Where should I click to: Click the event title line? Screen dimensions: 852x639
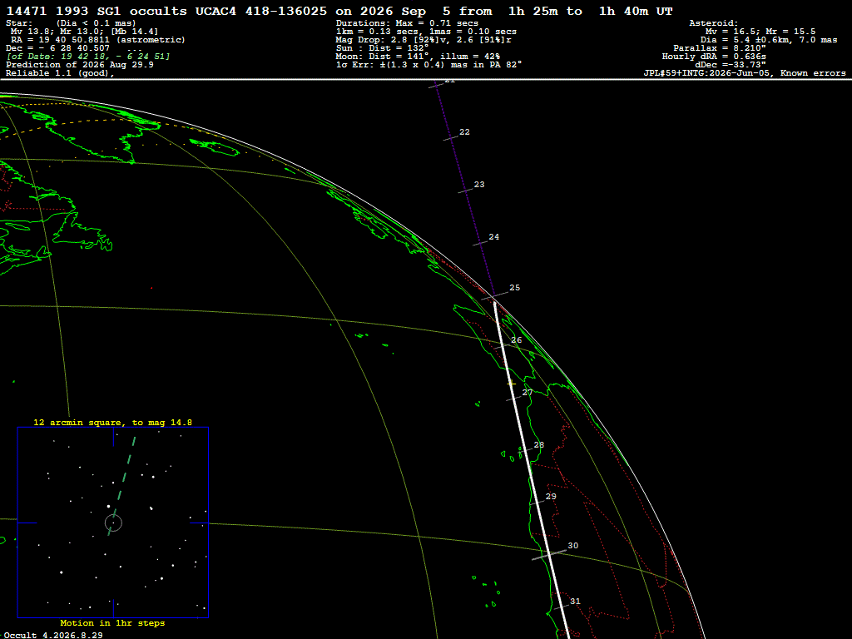339,11
